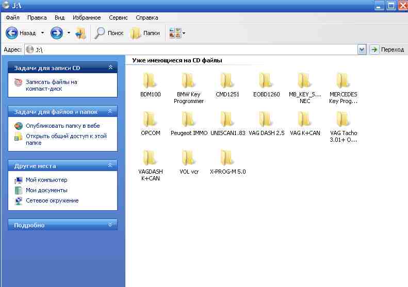The height and width of the screenshot is (287, 408).
Task: Open the BDM100 folder icon
Action: (x=150, y=80)
